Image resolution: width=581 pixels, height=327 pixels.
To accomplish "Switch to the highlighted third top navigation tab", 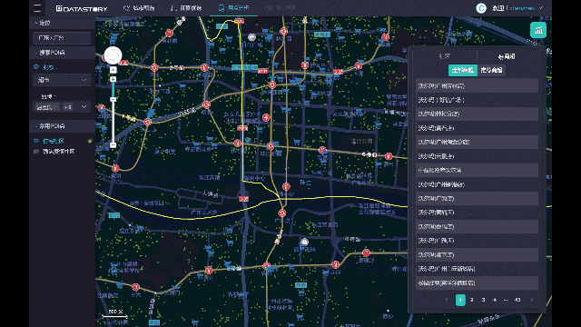I will point(234,8).
